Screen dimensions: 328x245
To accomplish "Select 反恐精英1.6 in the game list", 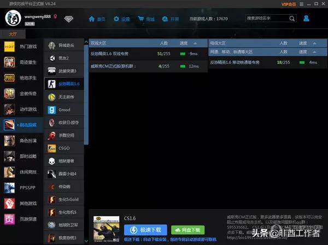I will [64, 84].
